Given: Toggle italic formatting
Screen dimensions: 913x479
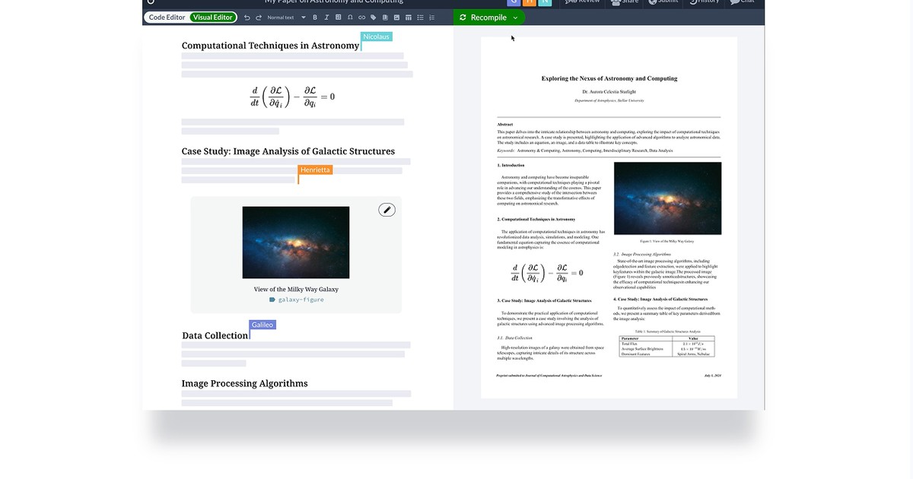Looking at the screenshot, I should coord(326,17).
